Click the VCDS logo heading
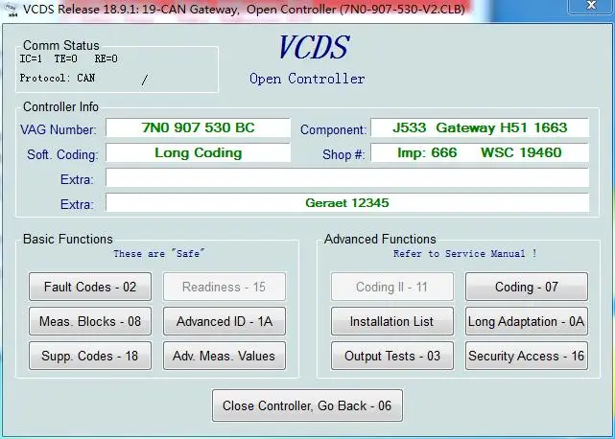 coord(314,48)
